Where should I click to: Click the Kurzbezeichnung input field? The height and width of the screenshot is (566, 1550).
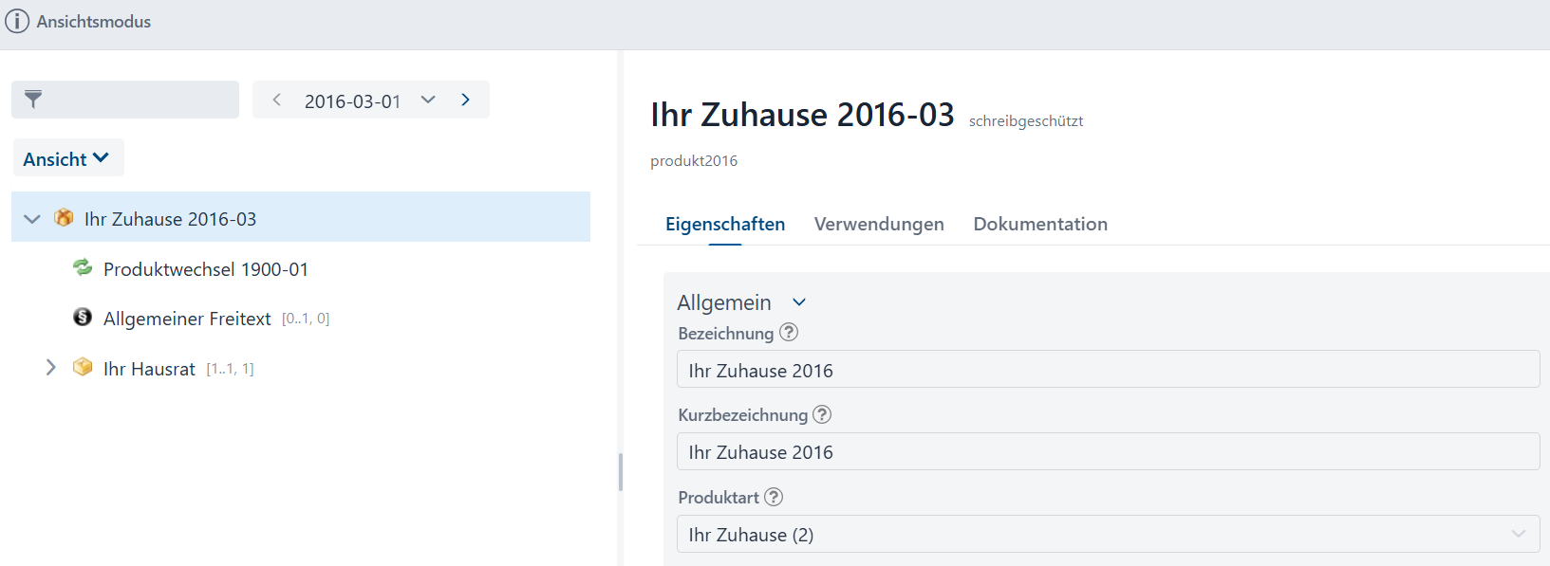coord(1108,451)
